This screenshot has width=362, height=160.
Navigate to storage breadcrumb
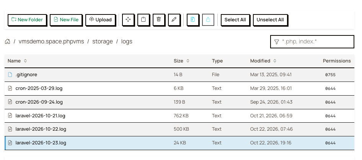(x=103, y=42)
